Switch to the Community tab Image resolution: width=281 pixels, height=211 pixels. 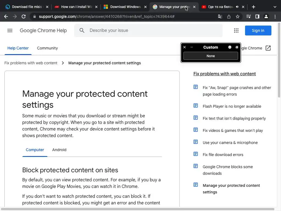(47, 48)
